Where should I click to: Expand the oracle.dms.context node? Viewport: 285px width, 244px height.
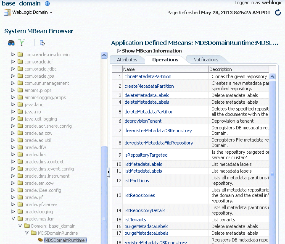[13, 161]
